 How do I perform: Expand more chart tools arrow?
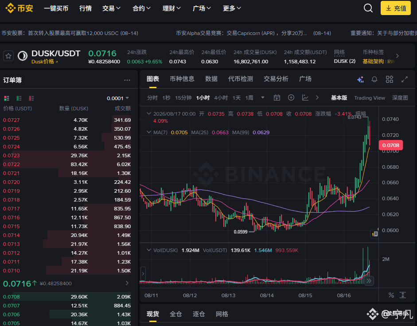pos(317,97)
